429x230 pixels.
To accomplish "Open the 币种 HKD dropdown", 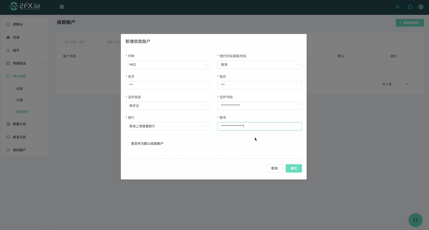I will pos(168,65).
